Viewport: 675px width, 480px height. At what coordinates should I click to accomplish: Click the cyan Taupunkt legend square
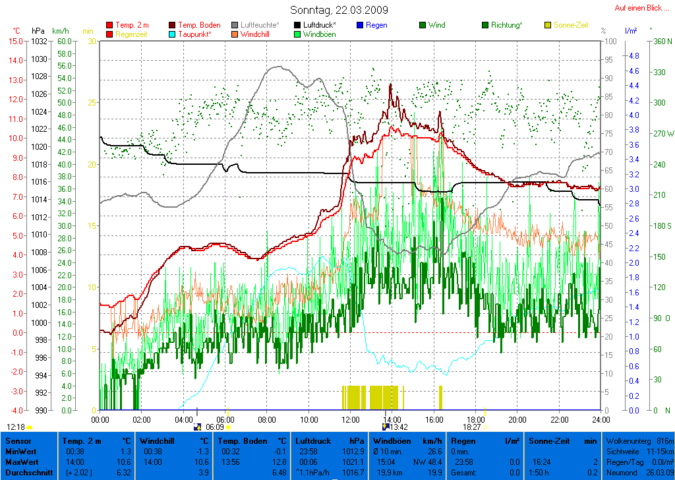pyautogui.click(x=173, y=34)
